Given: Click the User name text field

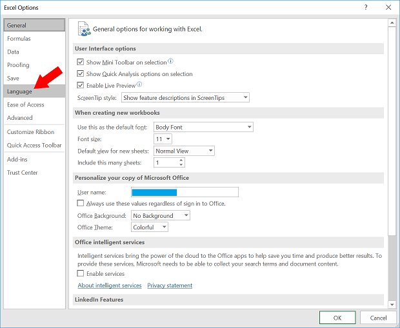Looking at the screenshot, I should [185, 192].
